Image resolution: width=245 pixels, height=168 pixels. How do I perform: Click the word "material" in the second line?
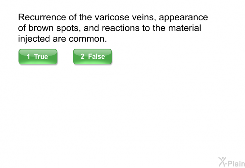184,28
